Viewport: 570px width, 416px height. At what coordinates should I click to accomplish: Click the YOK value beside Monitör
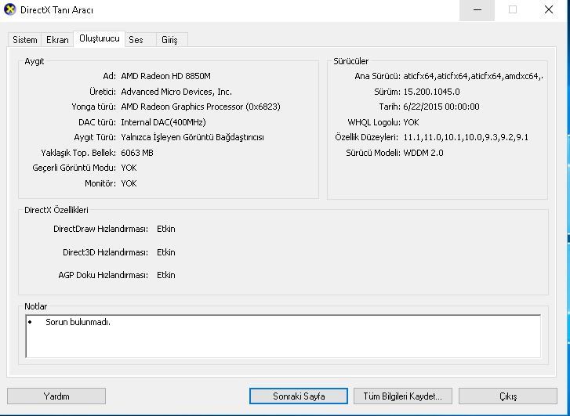click(x=129, y=183)
